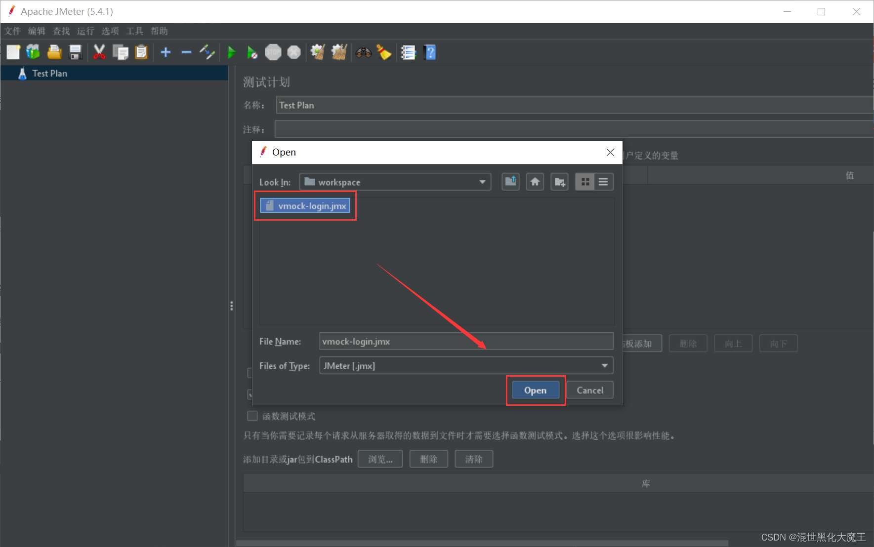874x547 pixels.
Task: Click the Open file toolbar icon
Action: click(54, 52)
